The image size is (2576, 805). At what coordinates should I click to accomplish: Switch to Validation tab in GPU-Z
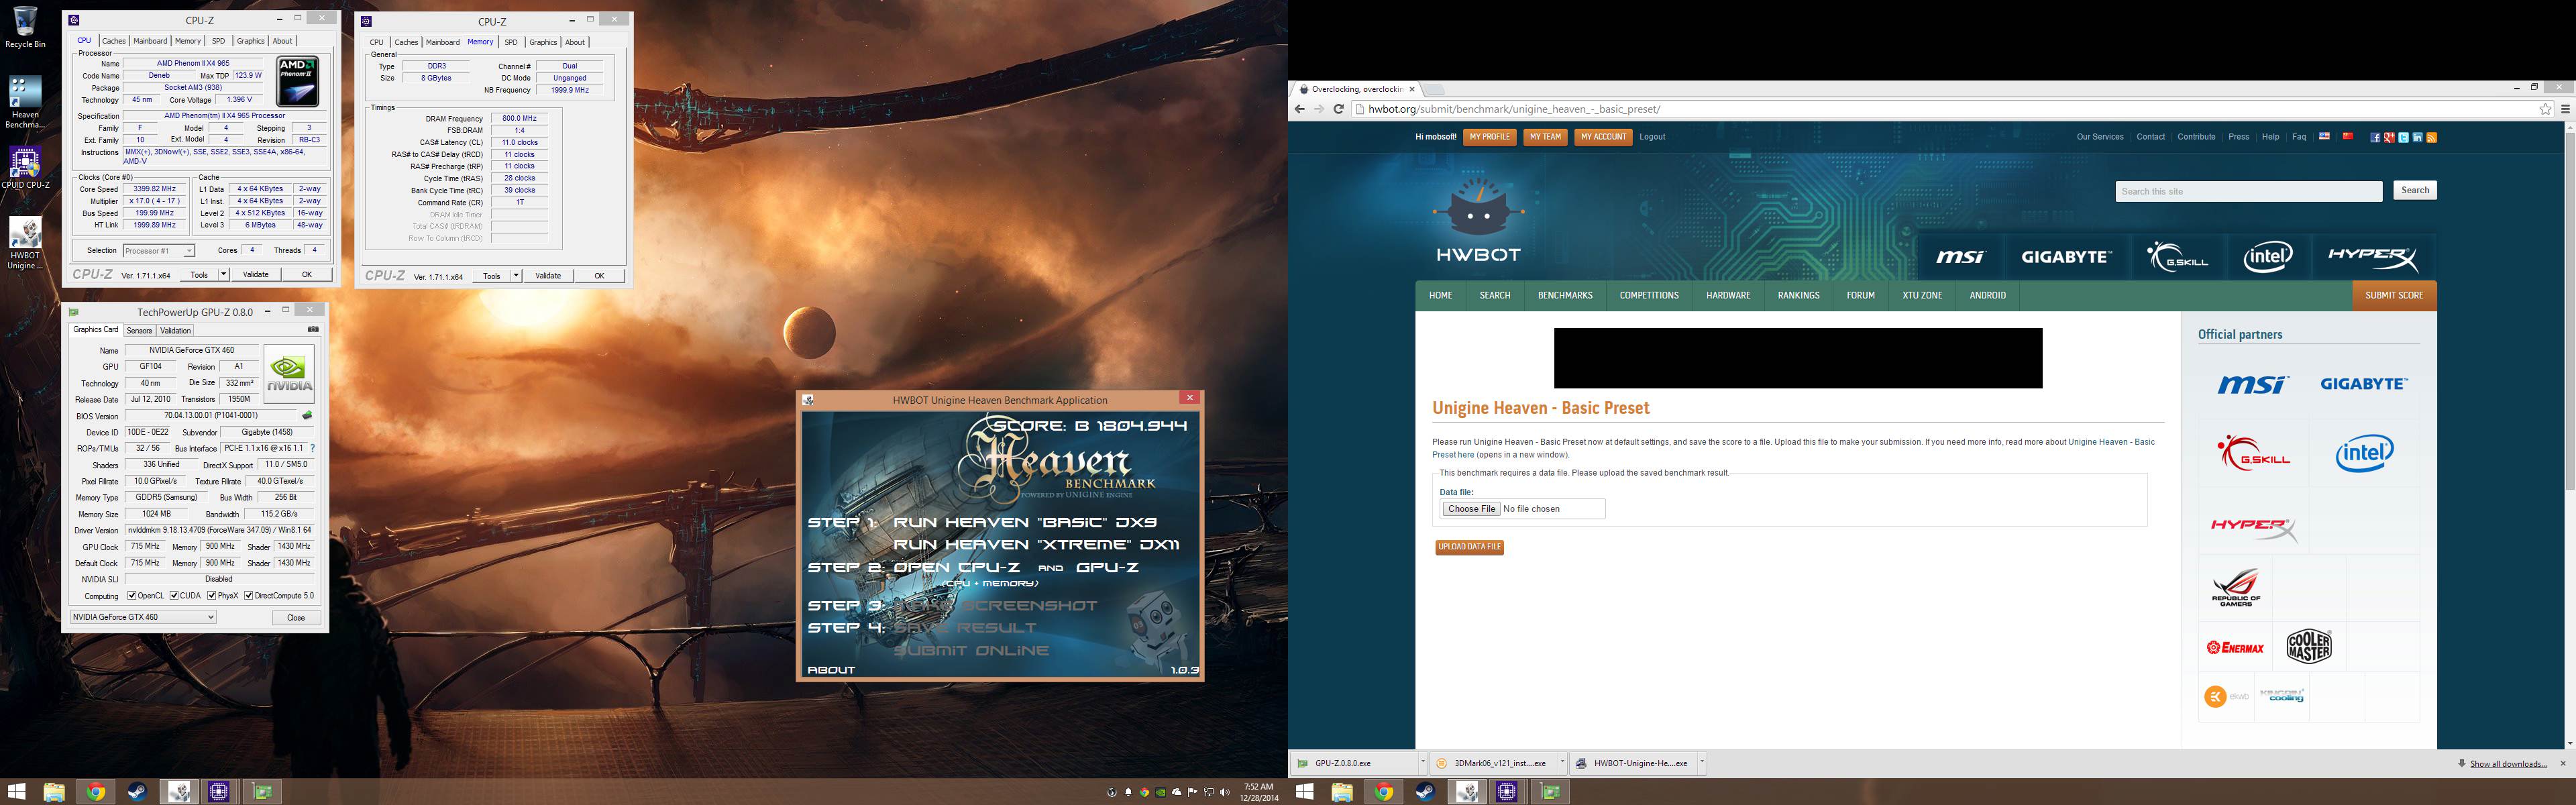point(175,330)
